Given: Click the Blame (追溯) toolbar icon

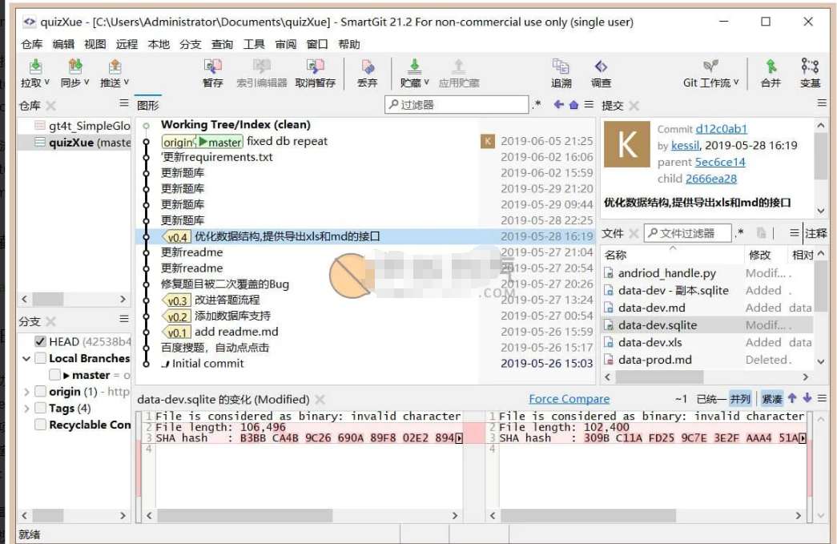Looking at the screenshot, I should [561, 67].
